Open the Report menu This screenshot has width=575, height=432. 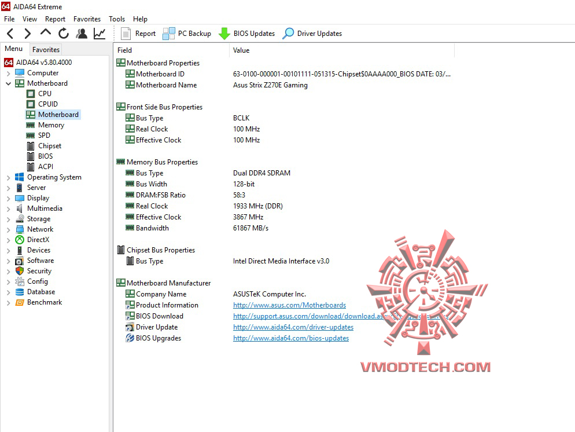point(55,19)
